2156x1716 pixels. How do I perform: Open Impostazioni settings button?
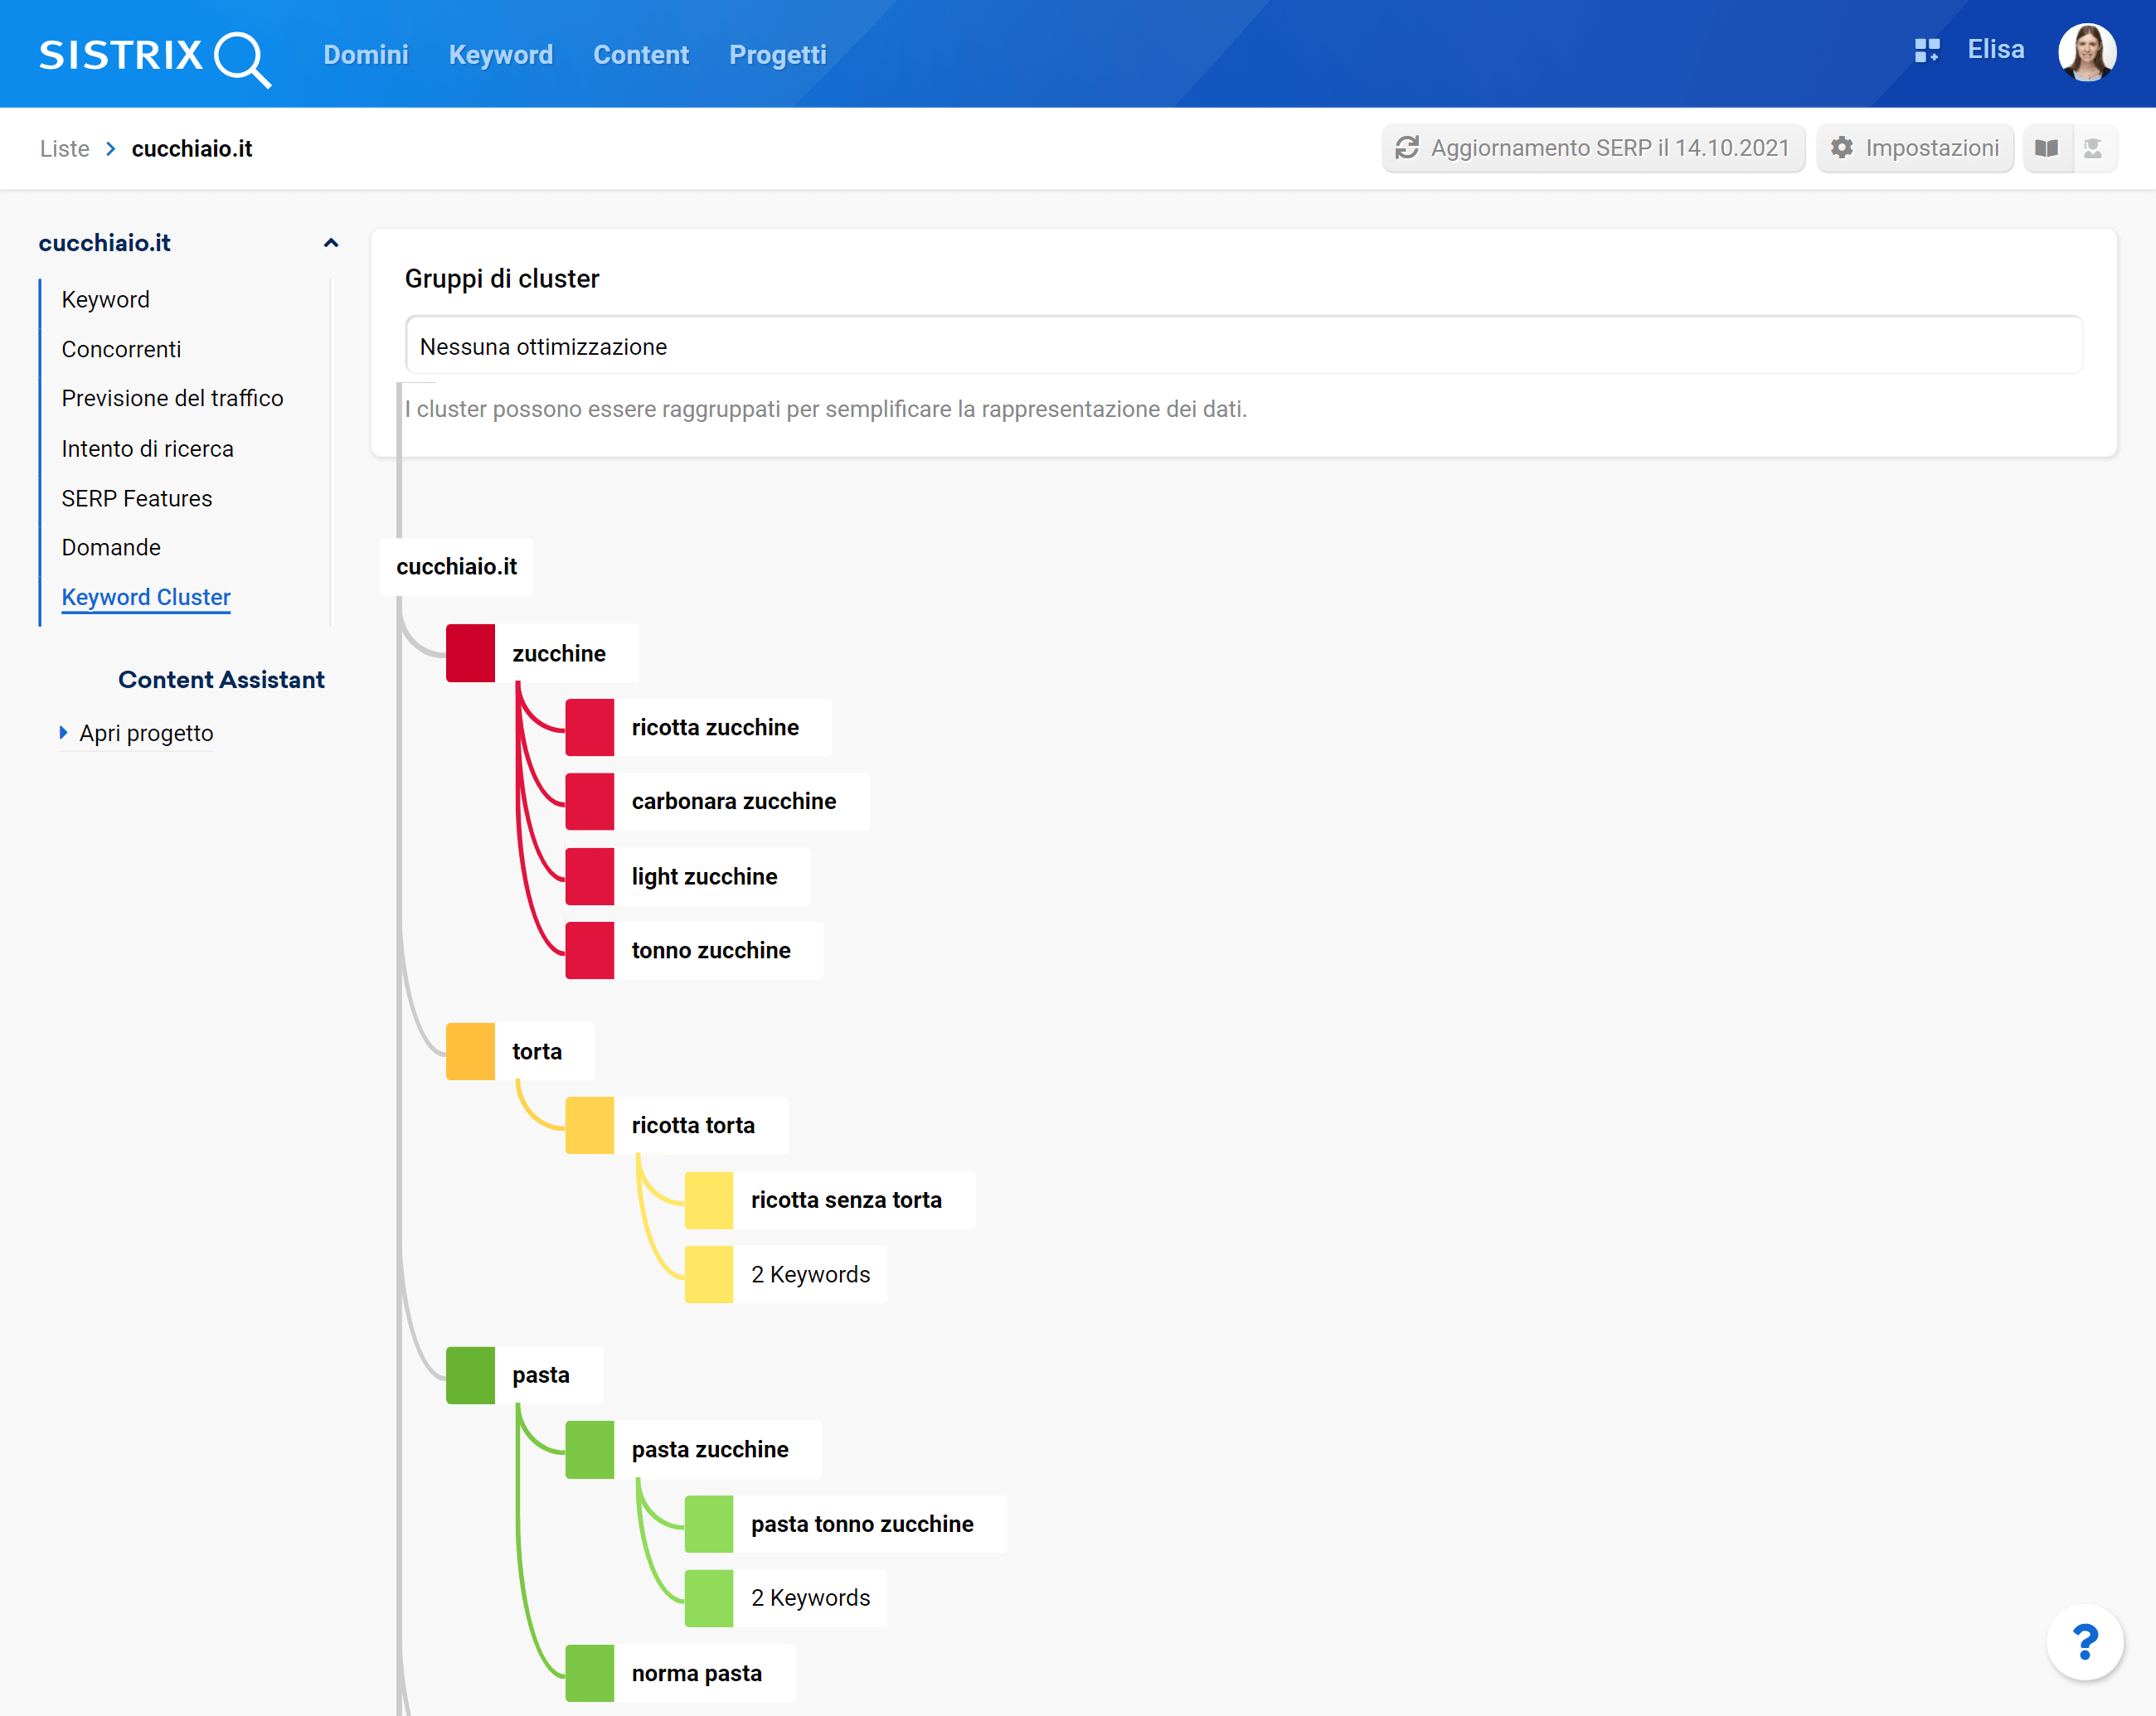(x=1914, y=148)
